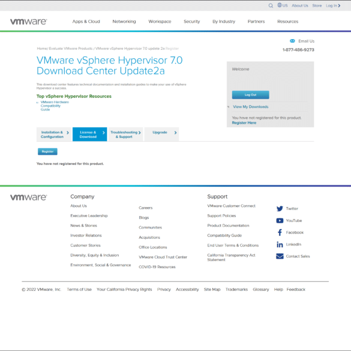
Task: Click Evaluate VMware Products breadcrumb
Action: click(x=71, y=49)
